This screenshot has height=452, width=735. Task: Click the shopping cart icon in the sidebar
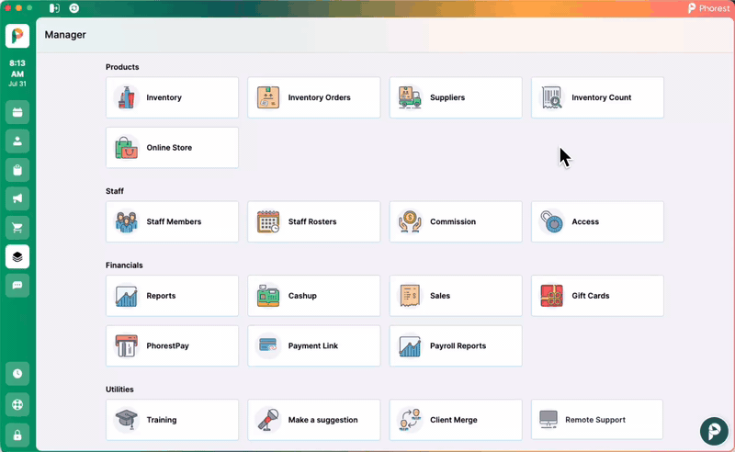click(x=17, y=228)
